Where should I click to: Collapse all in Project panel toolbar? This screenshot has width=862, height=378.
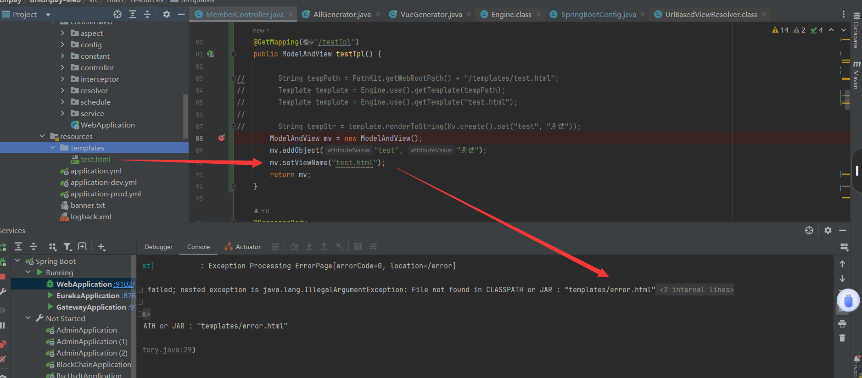click(147, 14)
